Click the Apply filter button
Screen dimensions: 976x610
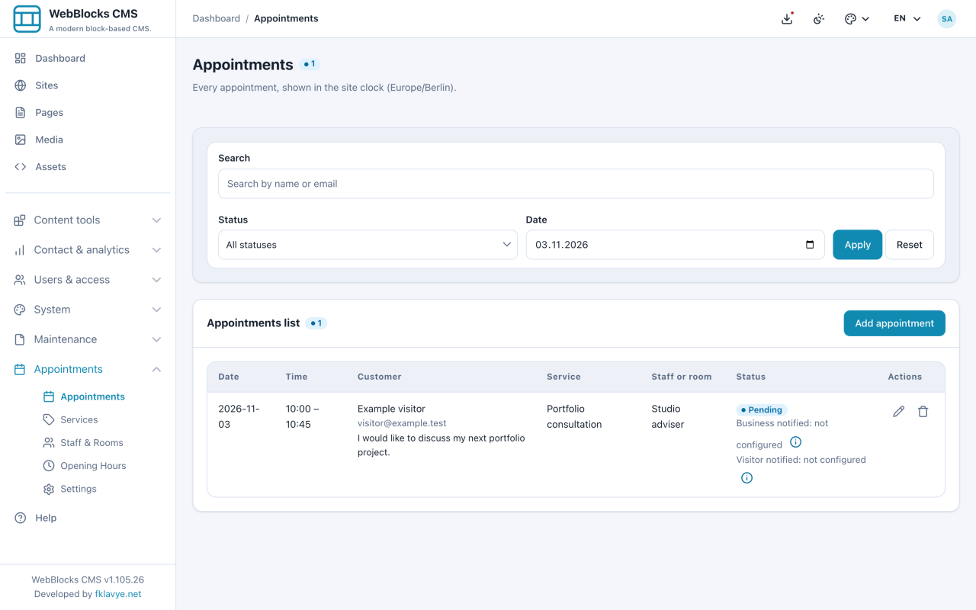pos(857,245)
